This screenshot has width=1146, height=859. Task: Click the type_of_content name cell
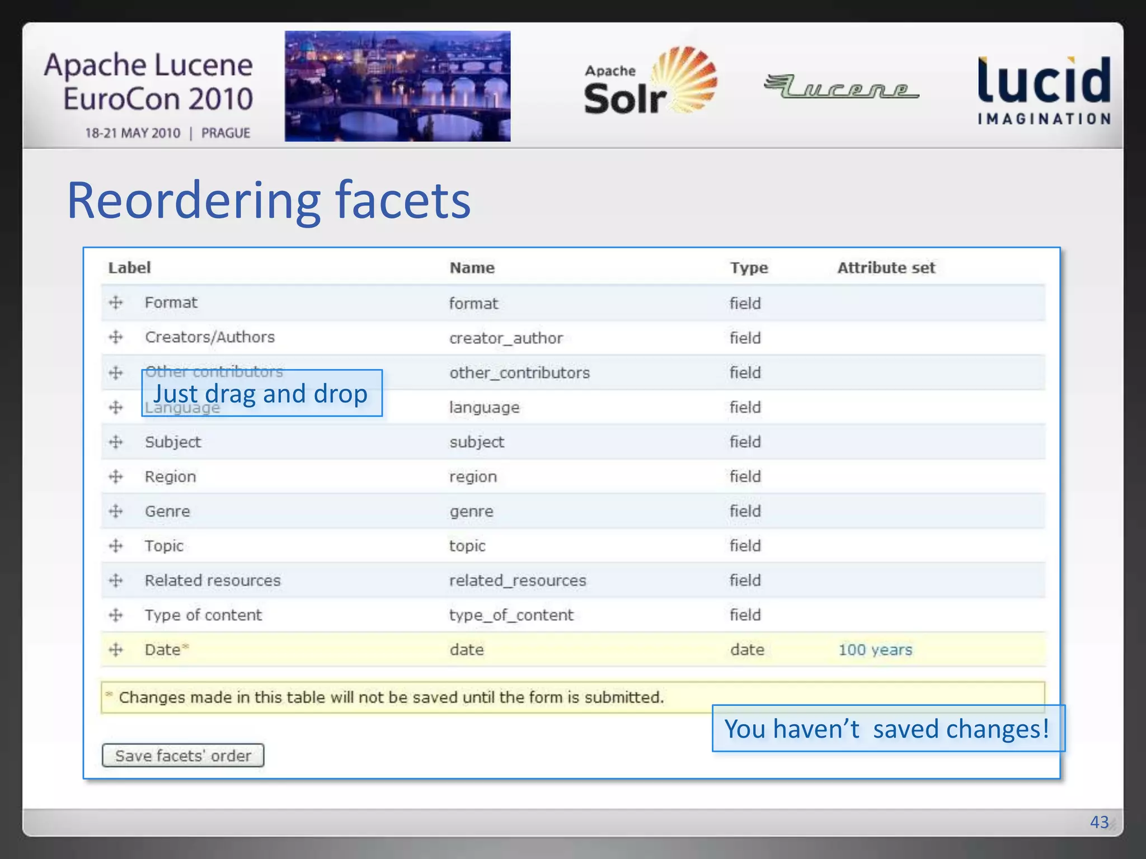(511, 616)
